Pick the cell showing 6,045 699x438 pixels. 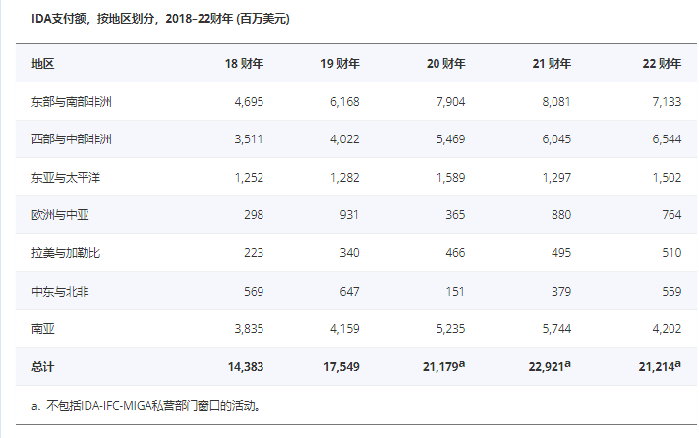[556, 139]
